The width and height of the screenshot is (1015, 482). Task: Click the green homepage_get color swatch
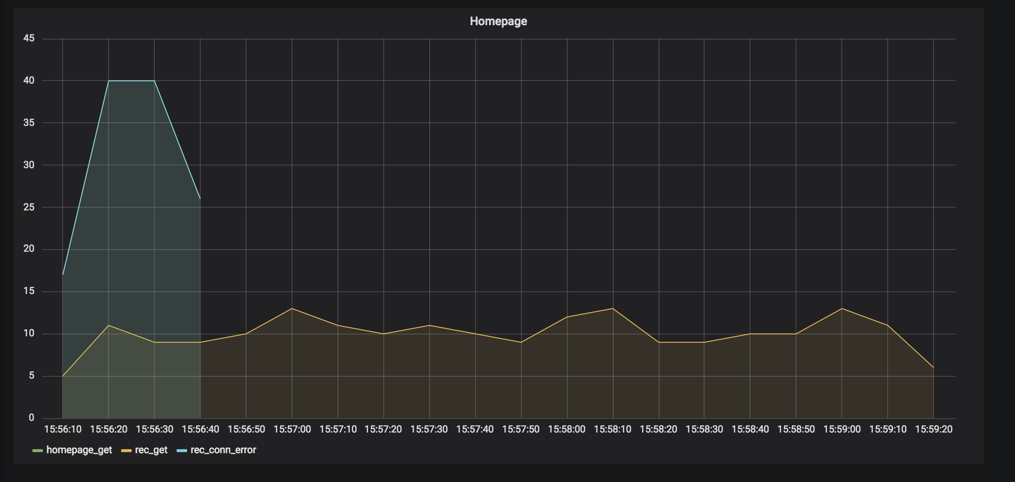38,451
